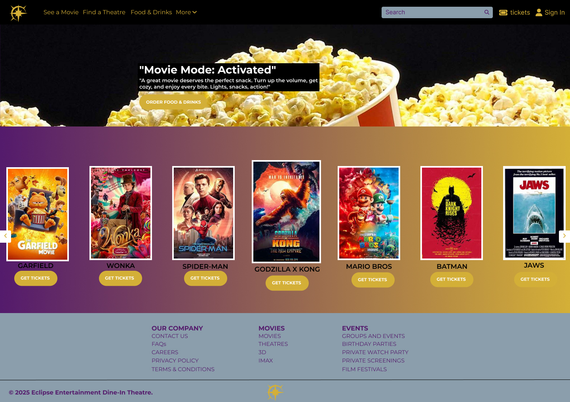
Task: Click the BATMAN movie title
Action: point(452,266)
